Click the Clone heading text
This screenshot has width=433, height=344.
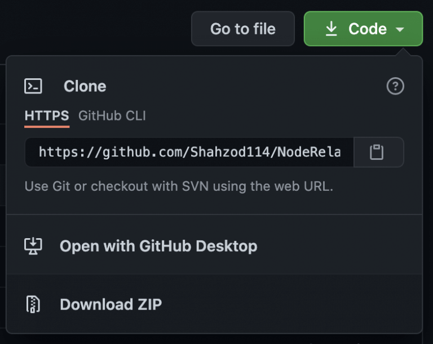tap(85, 86)
